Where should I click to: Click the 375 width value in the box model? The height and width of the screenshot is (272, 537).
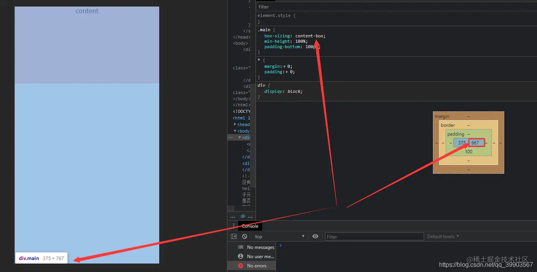tap(461, 143)
